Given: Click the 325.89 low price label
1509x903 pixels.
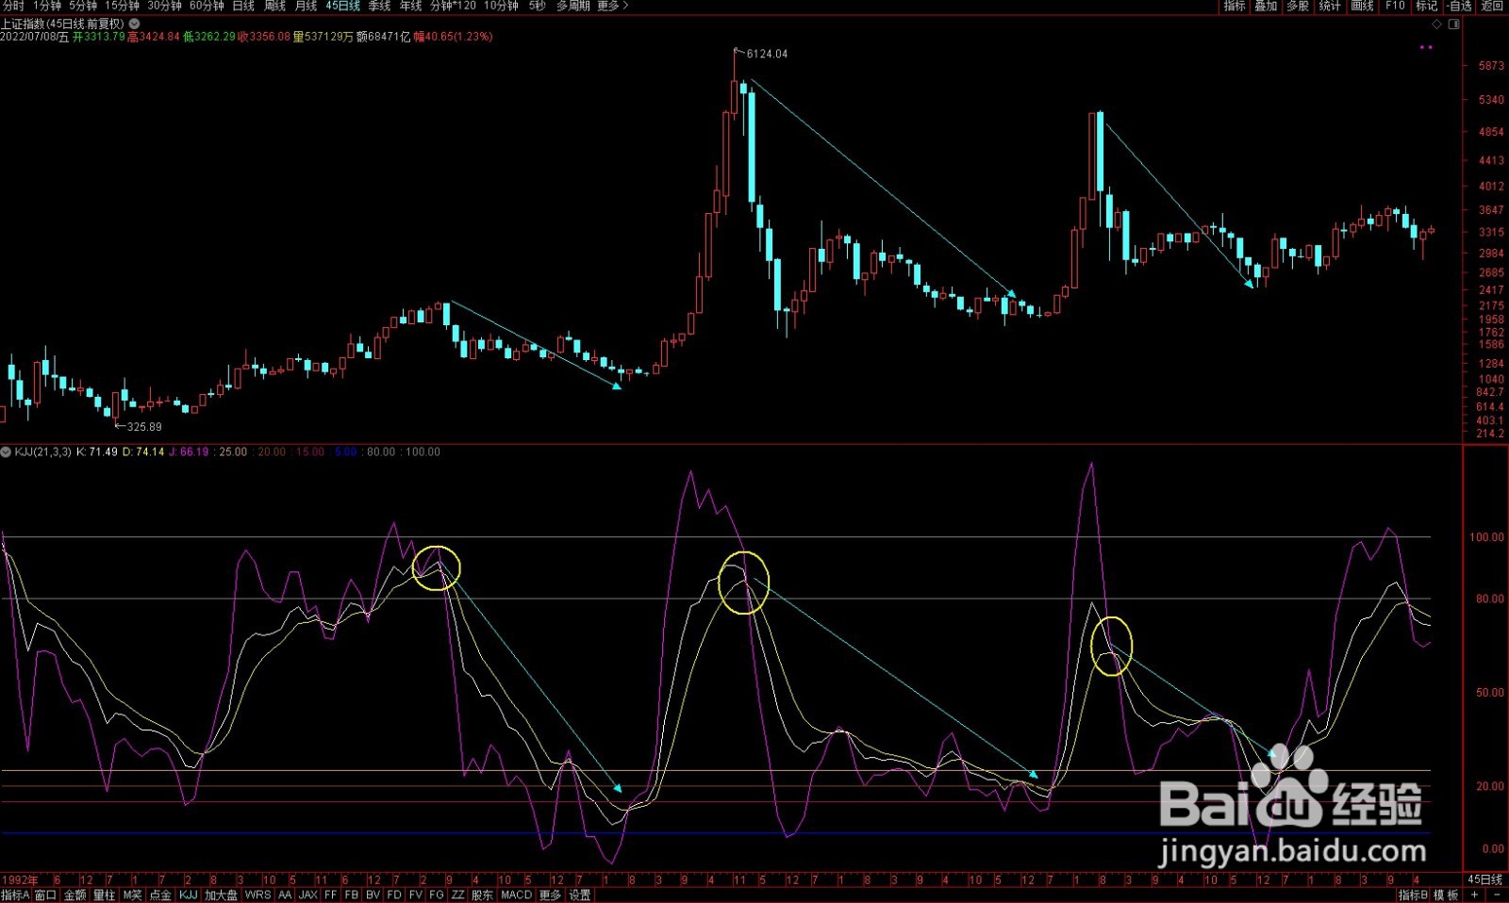Looking at the screenshot, I should pyautogui.click(x=144, y=427).
